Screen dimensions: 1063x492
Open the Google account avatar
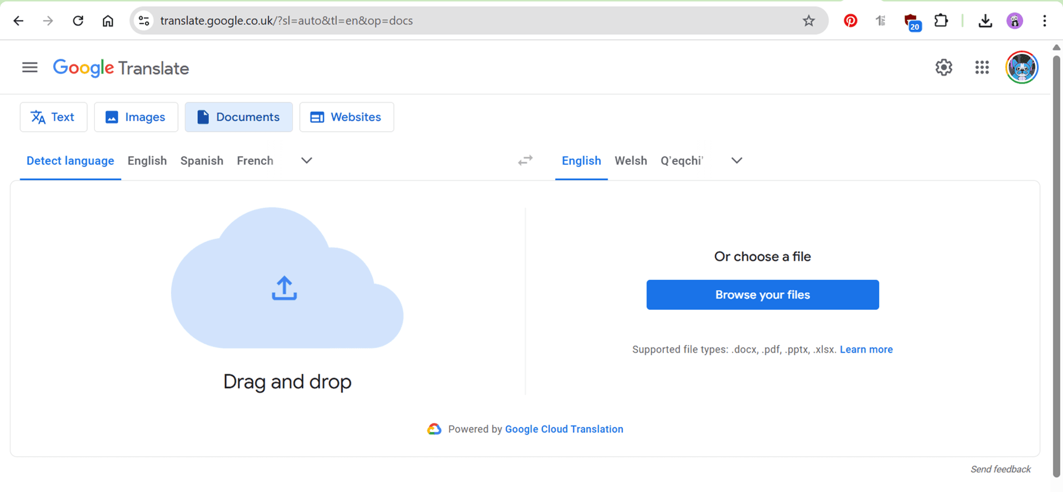[1021, 68]
